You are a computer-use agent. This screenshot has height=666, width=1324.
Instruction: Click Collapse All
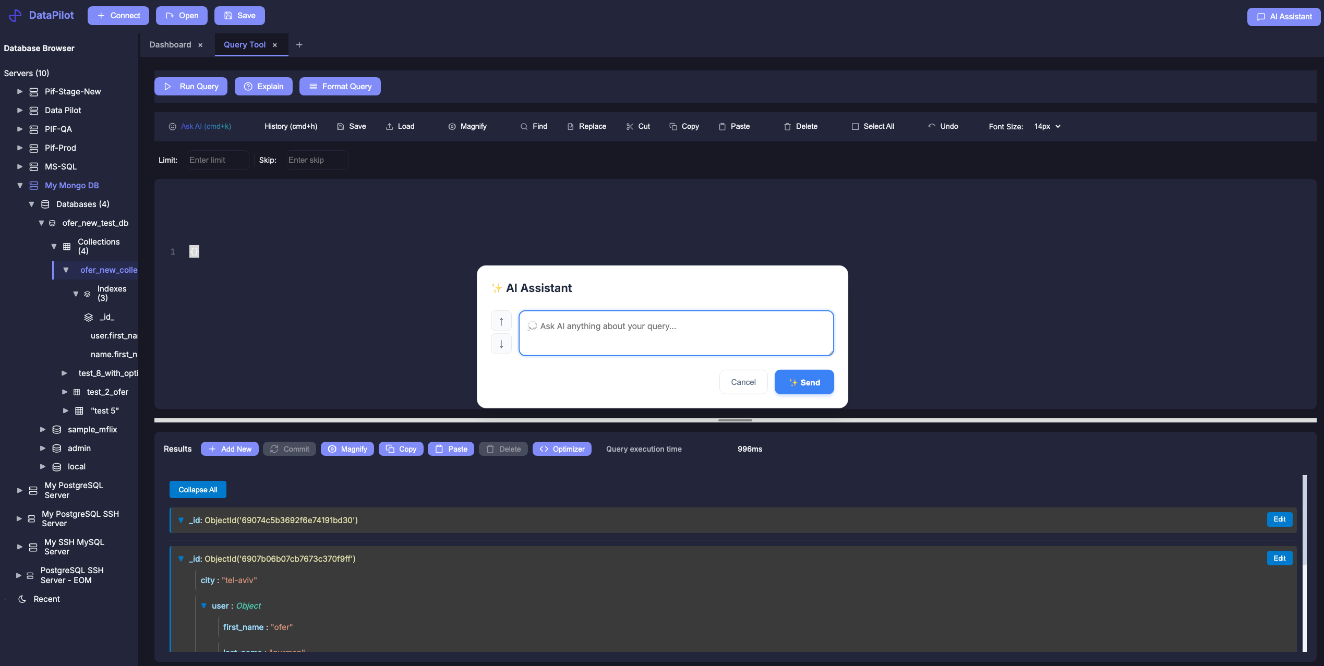[198, 490]
